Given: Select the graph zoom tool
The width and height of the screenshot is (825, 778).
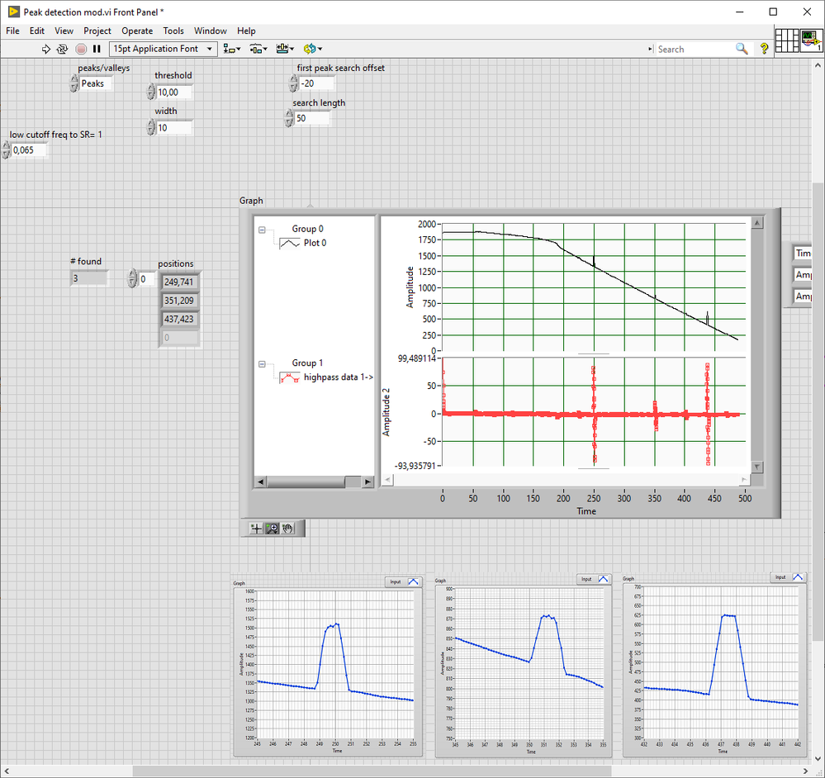Looking at the screenshot, I should coord(272,529).
